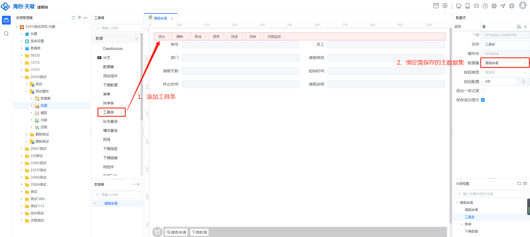This screenshot has width=530, height=237.
Task: Click the search icon beside 按钮配置 field
Action: click(523, 82)
